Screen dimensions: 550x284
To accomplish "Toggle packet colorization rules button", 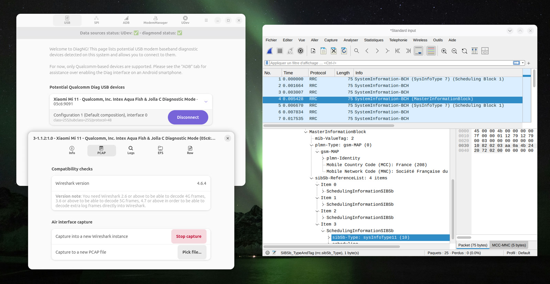I will (431, 51).
